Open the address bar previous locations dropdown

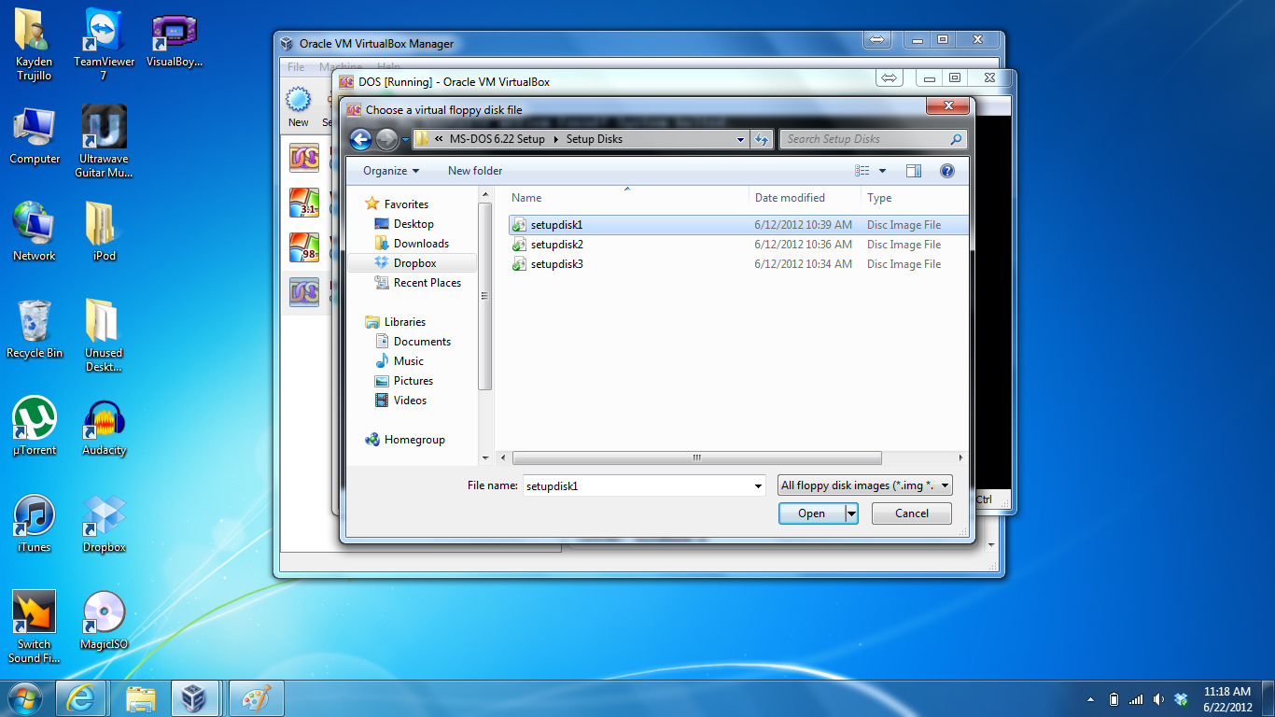pyautogui.click(x=740, y=139)
